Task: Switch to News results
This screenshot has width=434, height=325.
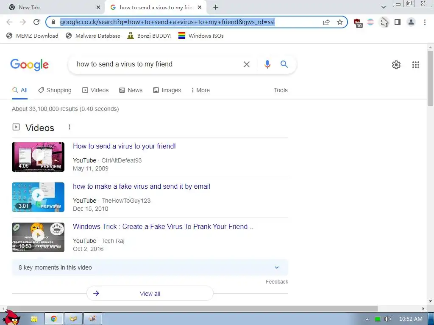Action: click(x=131, y=91)
